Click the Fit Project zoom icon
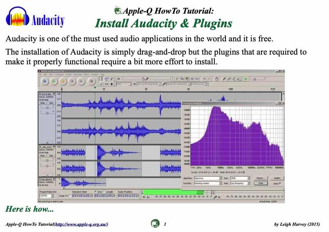Viewport: 329px width, 232px height. point(239,79)
